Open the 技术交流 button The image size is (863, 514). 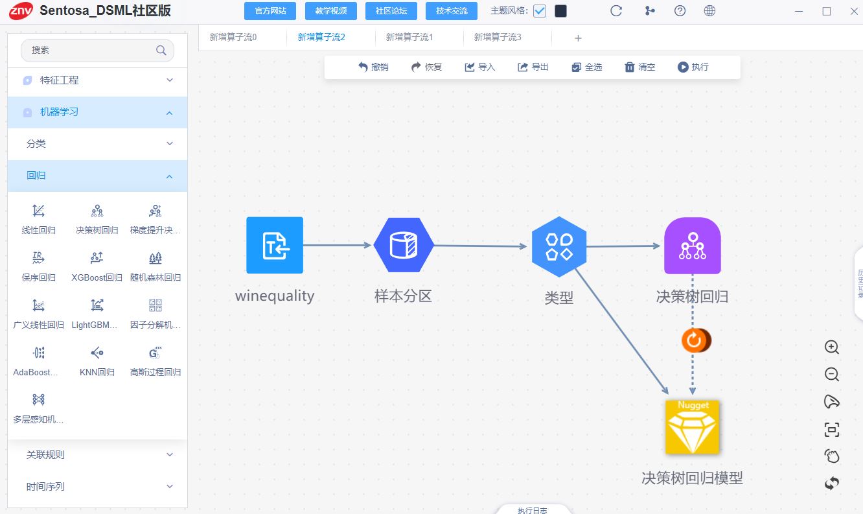click(x=452, y=11)
